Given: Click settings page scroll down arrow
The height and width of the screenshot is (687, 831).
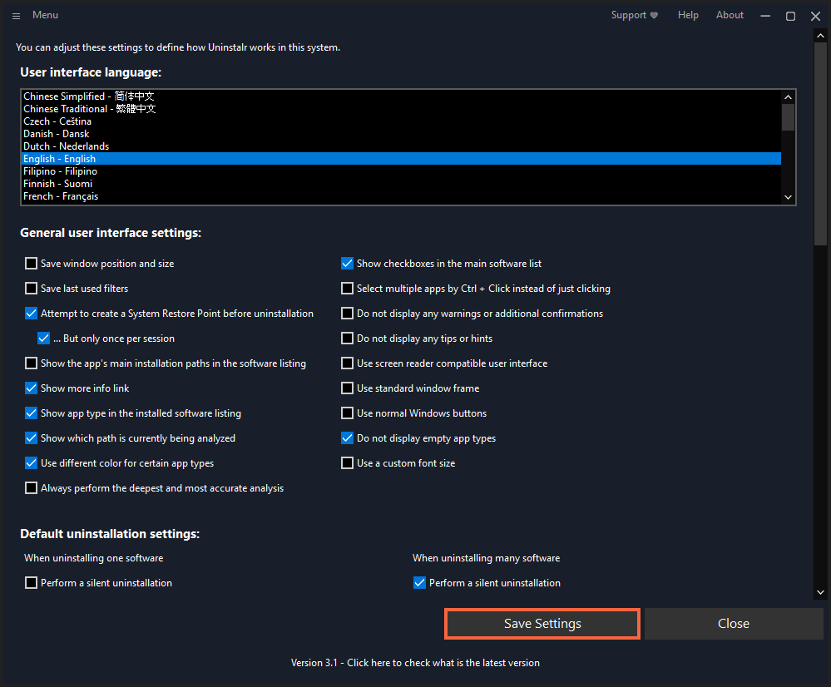Looking at the screenshot, I should (x=820, y=593).
